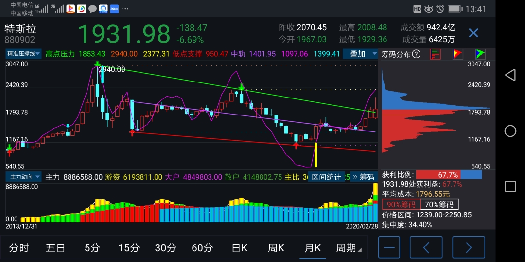
Task: Click the 筹码 expand button
Action: [x=364, y=177]
